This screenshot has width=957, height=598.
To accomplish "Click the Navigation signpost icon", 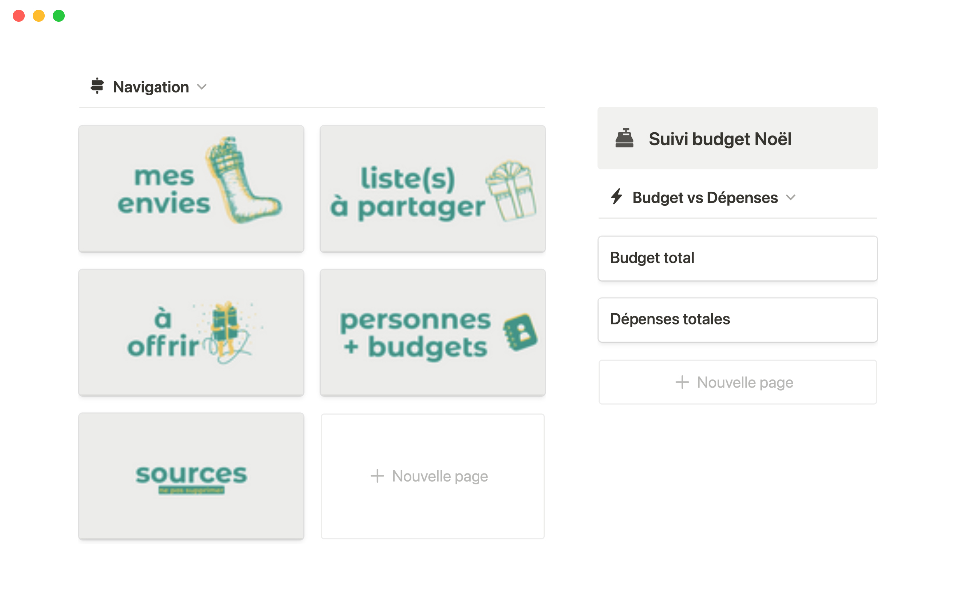I will point(97,86).
